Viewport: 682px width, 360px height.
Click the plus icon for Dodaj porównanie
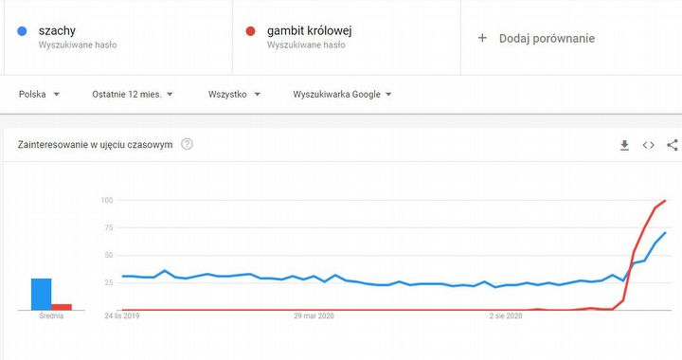click(482, 38)
